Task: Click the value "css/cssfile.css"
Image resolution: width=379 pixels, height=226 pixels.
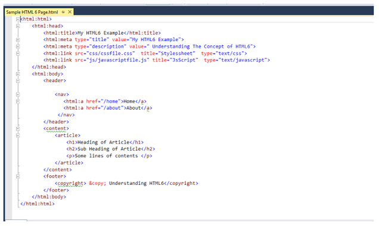Action: pyautogui.click(x=111, y=53)
